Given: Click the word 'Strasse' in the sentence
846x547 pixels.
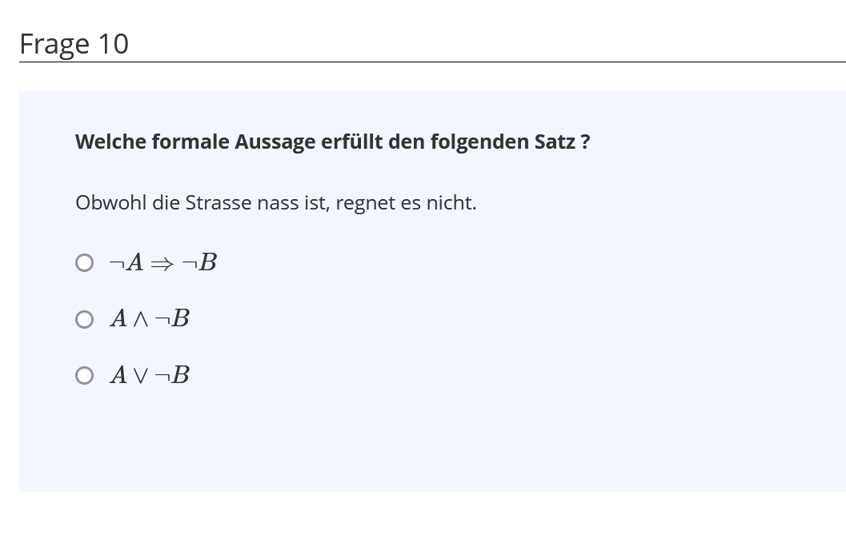Looking at the screenshot, I should (218, 202).
